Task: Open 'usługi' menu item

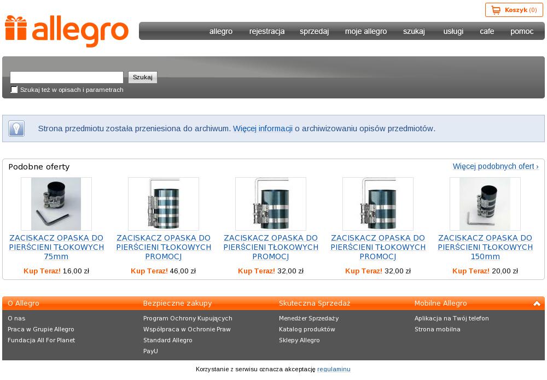Action: click(453, 31)
